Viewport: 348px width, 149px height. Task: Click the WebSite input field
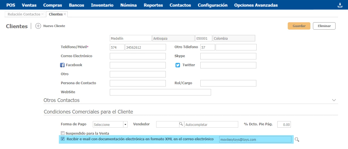pos(160,92)
